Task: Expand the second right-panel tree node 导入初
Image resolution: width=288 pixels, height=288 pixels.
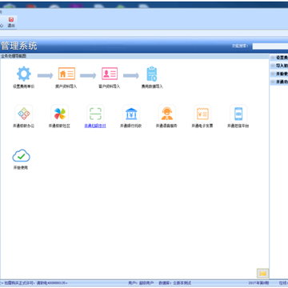Action: point(273,66)
